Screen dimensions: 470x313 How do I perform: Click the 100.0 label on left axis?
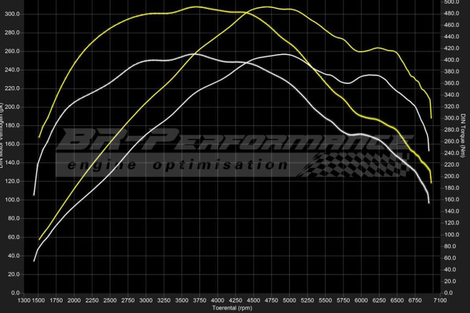pyautogui.click(x=13, y=200)
